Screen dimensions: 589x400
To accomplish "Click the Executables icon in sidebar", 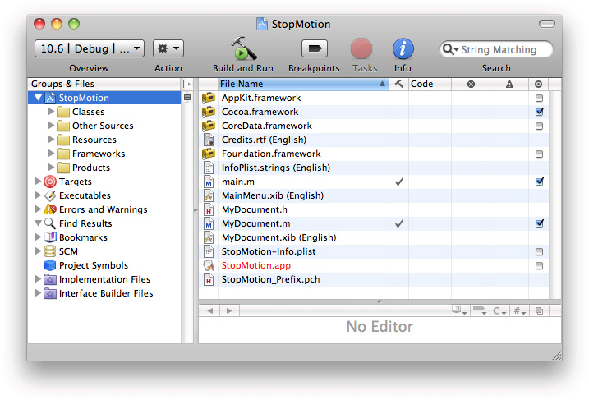I will pyautogui.click(x=50, y=195).
